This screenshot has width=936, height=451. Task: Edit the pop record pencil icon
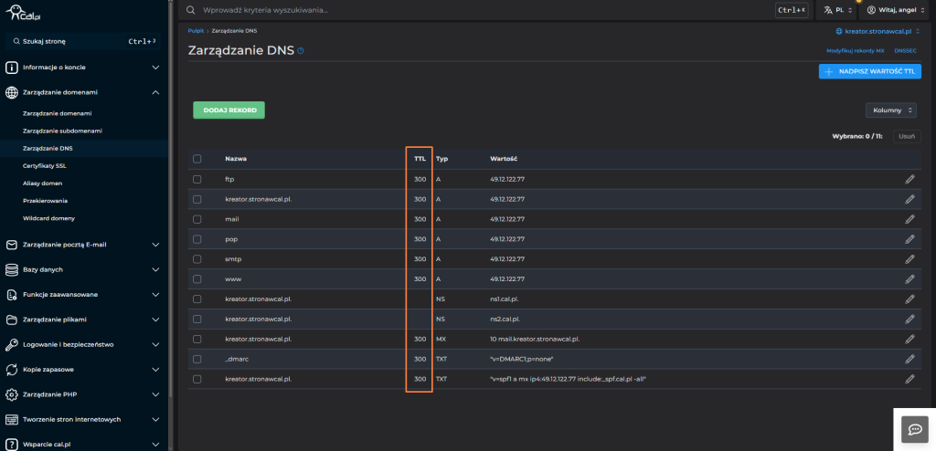click(x=909, y=239)
